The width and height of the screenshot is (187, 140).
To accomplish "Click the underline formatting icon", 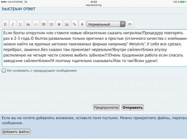I will tap(21, 24).
